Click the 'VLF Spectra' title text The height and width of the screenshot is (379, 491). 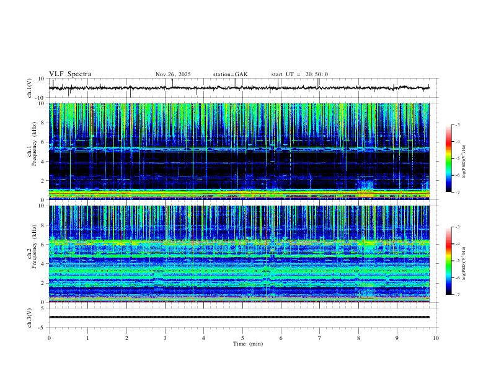coord(70,74)
